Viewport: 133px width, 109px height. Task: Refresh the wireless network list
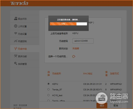pos(74,56)
